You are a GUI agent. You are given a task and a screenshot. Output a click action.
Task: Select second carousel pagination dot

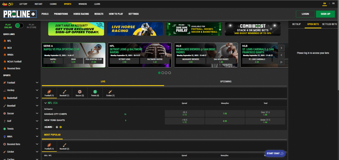tap(163, 73)
